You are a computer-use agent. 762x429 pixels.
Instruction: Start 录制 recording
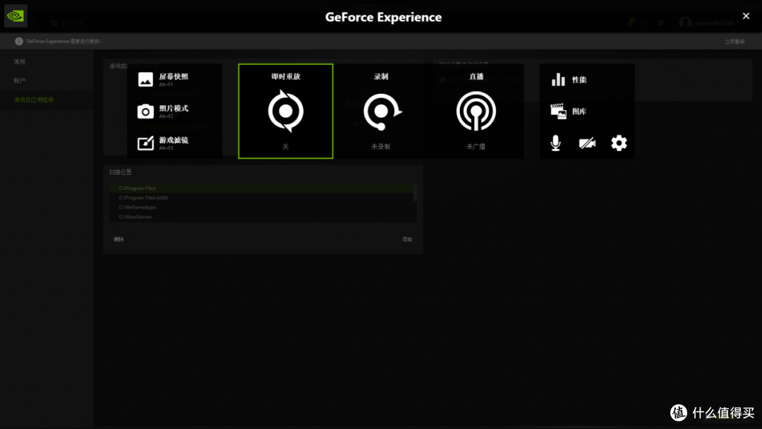pos(380,111)
